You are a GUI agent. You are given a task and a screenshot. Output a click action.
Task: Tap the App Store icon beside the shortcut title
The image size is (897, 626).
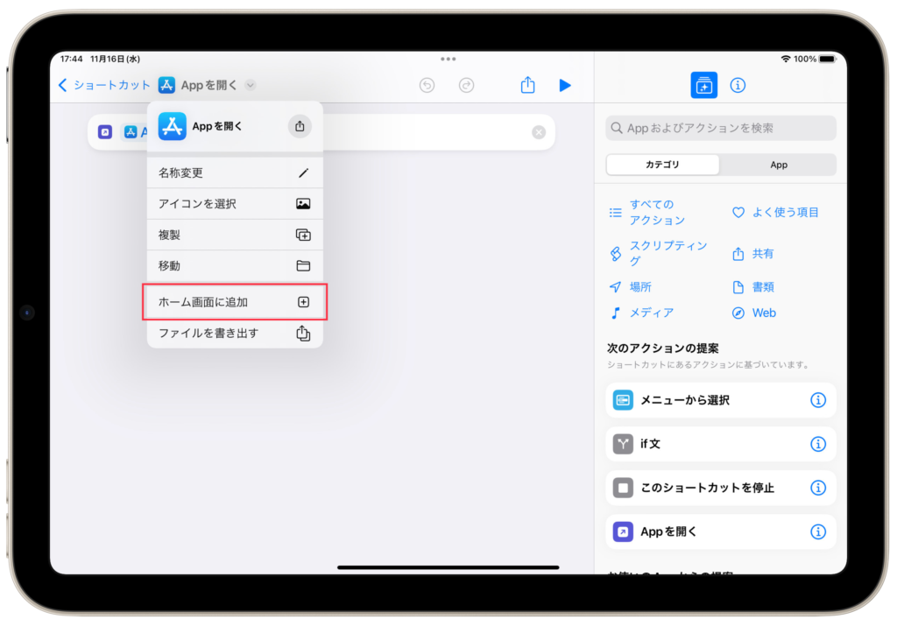point(166,85)
